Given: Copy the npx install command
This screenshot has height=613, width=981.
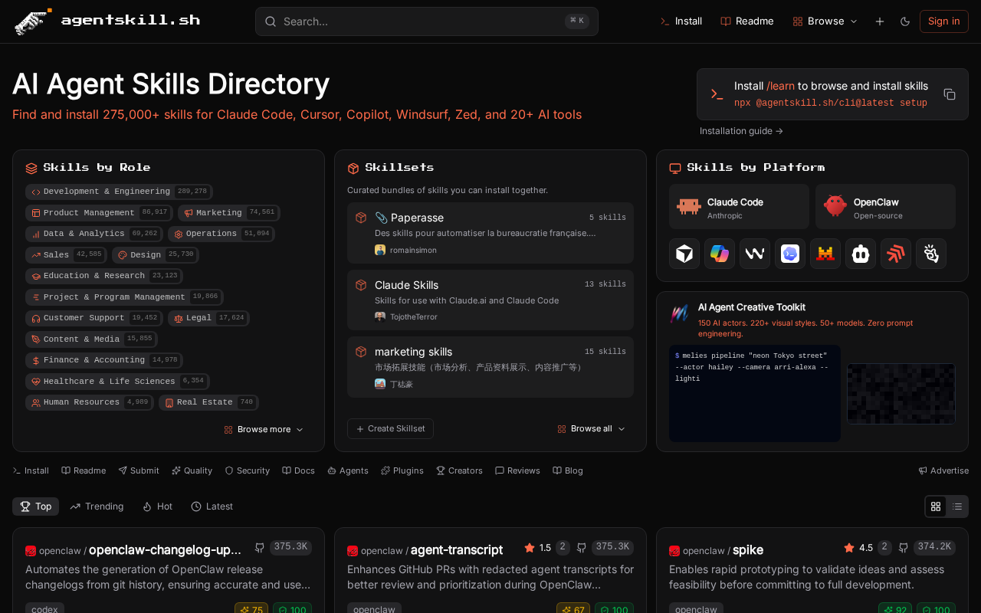Looking at the screenshot, I should (x=950, y=94).
